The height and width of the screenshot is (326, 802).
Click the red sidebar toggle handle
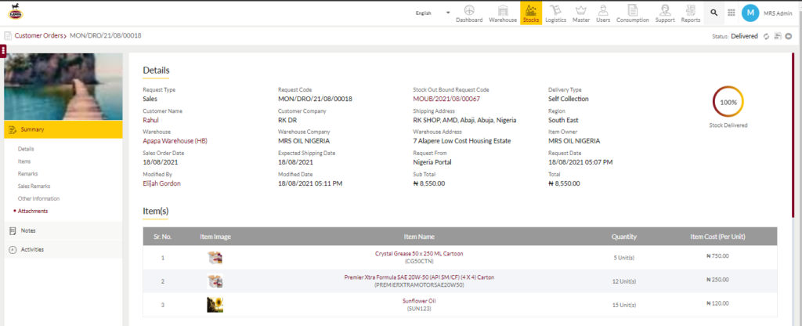click(2, 51)
